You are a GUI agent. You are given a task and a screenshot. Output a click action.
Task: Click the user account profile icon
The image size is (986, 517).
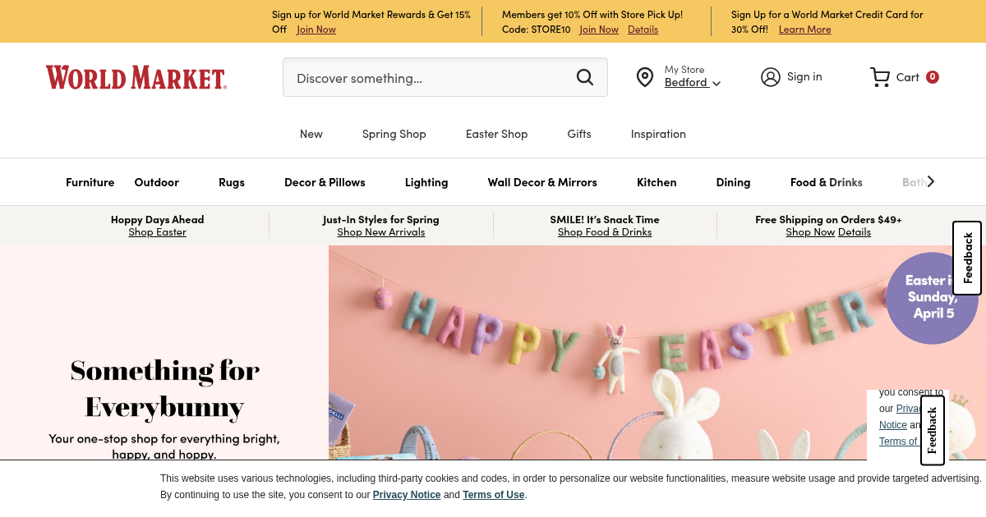point(770,77)
